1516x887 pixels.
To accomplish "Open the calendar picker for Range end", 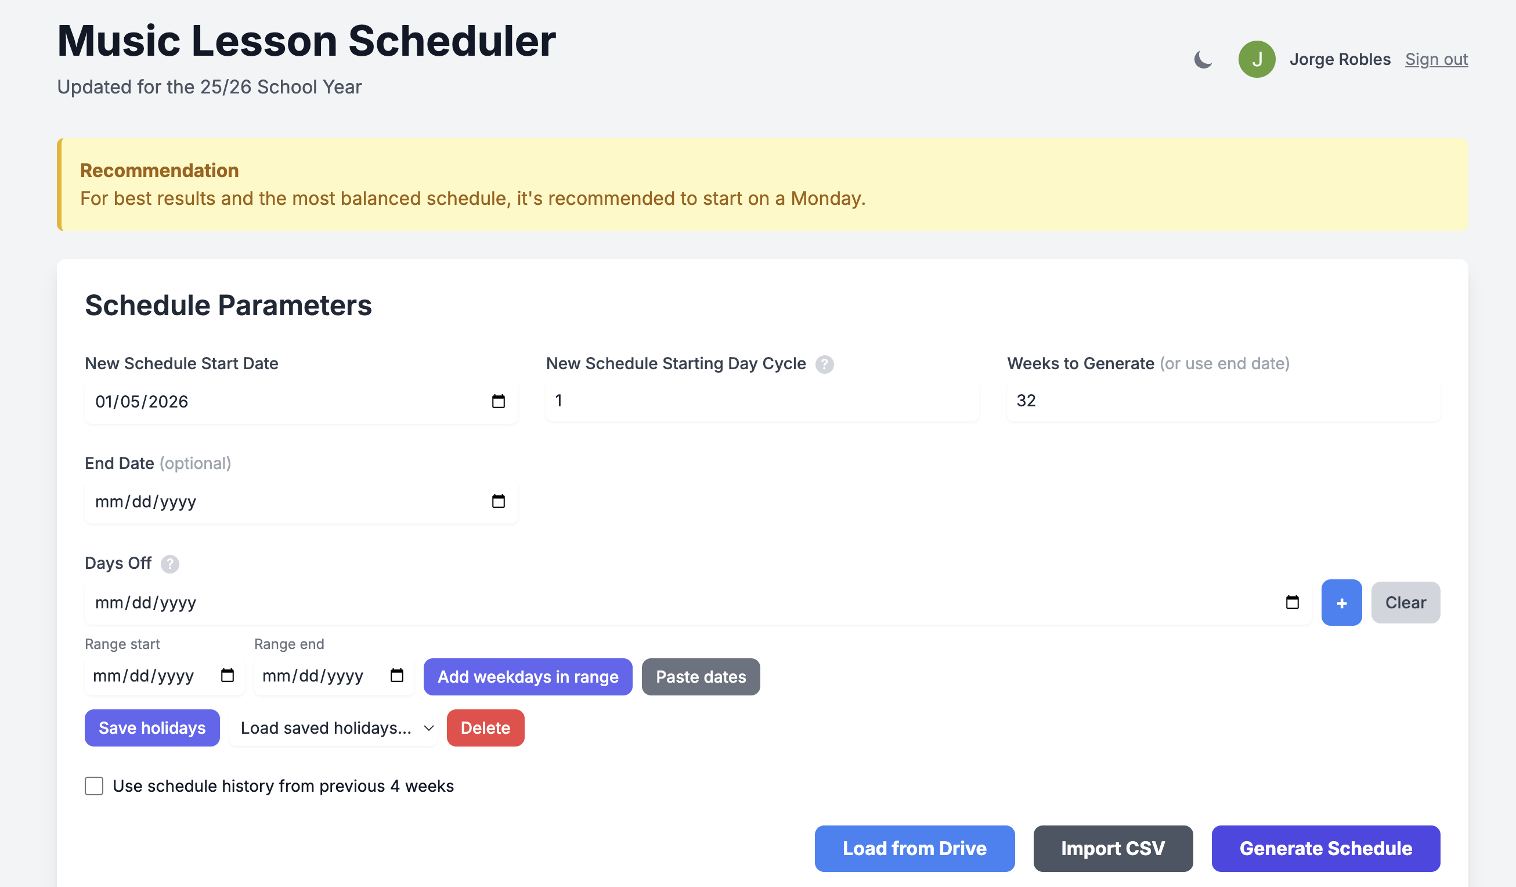I will [x=396, y=676].
